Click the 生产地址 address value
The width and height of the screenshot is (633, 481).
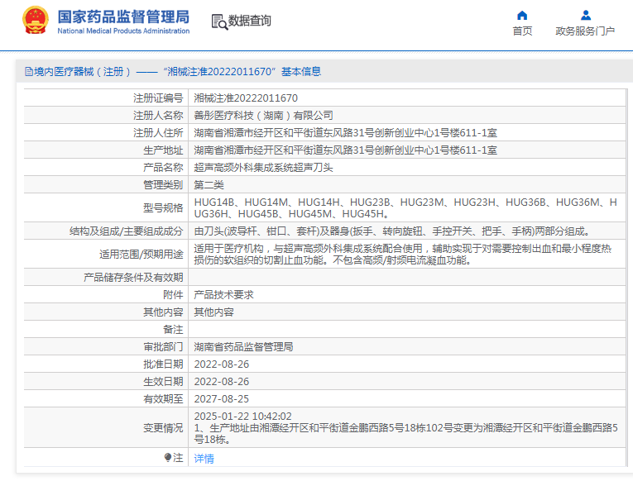[345, 150]
